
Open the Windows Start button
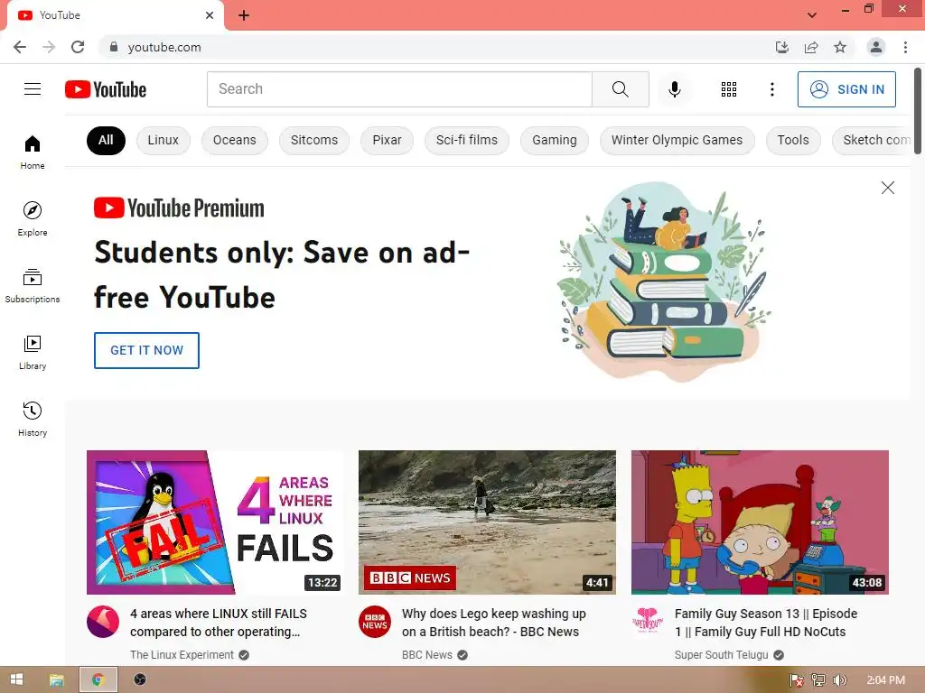click(16, 679)
